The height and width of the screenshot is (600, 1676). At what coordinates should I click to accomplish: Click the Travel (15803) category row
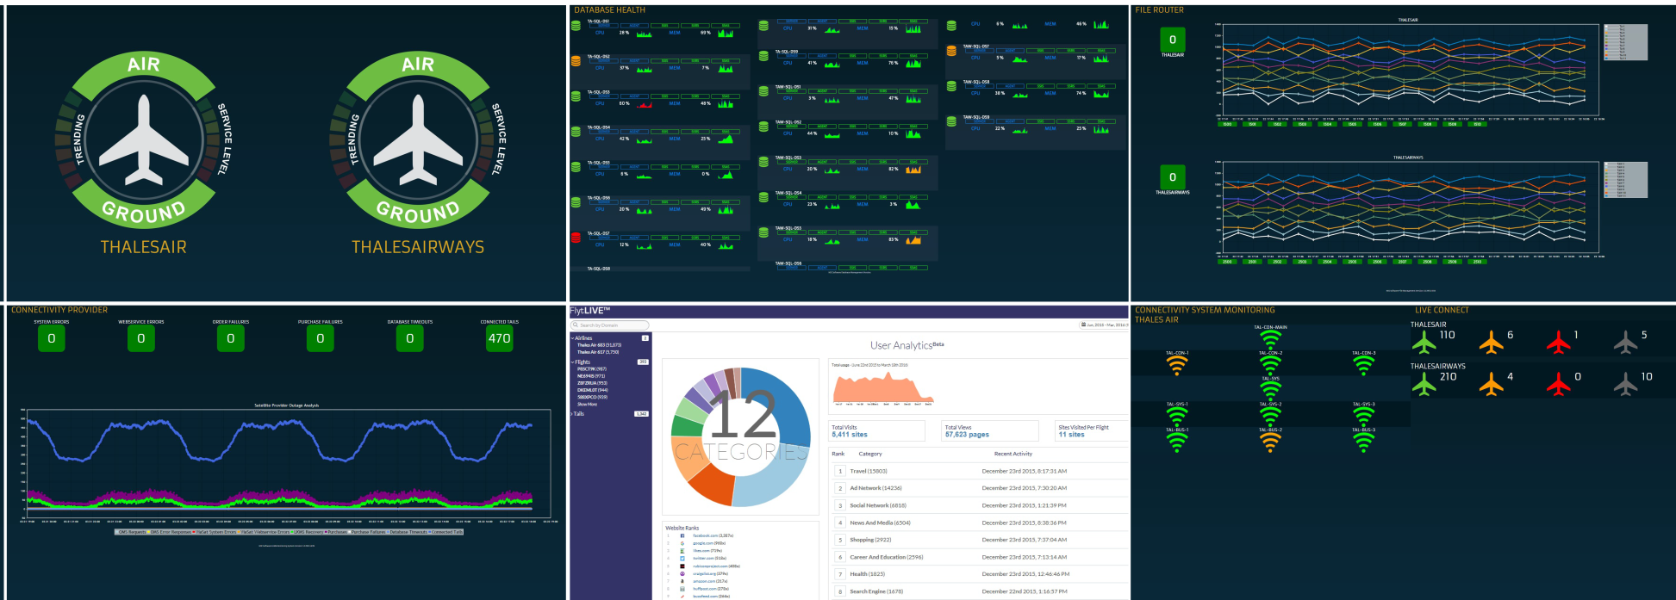coord(979,471)
